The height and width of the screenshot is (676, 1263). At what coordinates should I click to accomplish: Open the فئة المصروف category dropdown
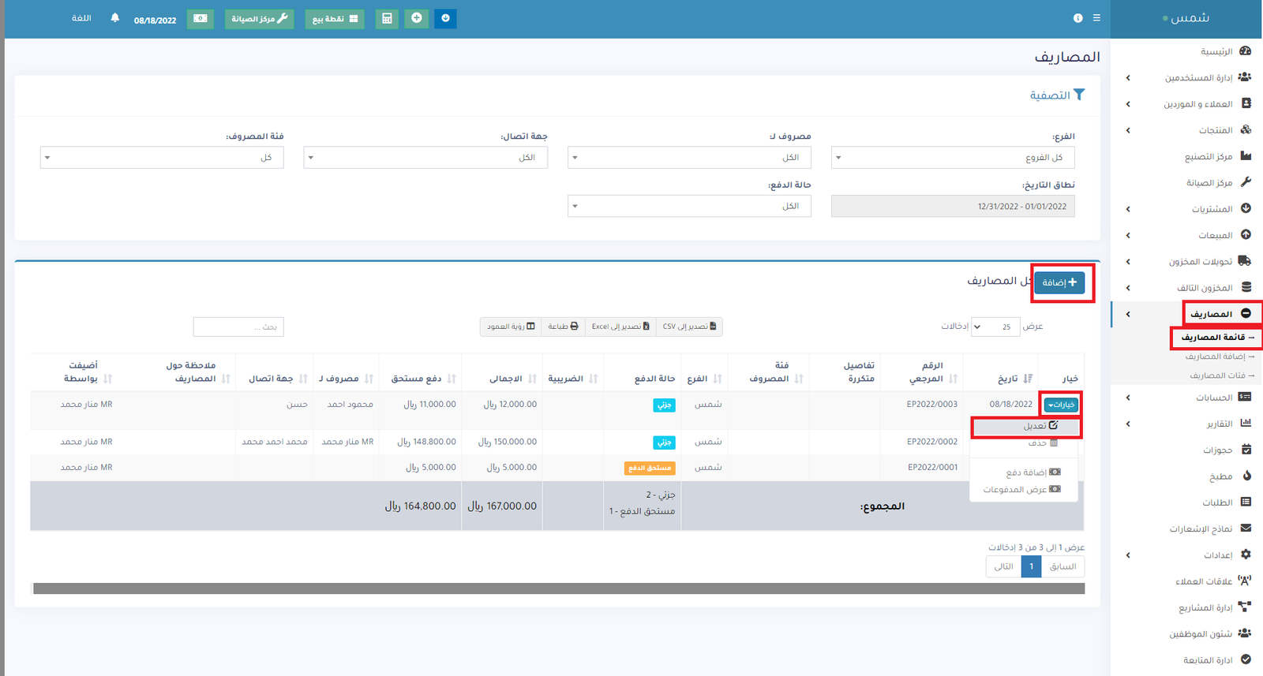pos(161,158)
